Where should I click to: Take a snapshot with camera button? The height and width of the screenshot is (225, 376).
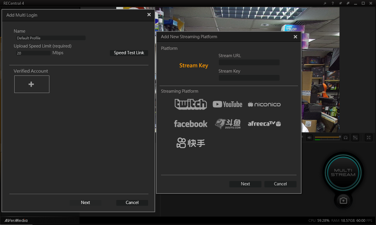coord(343,201)
